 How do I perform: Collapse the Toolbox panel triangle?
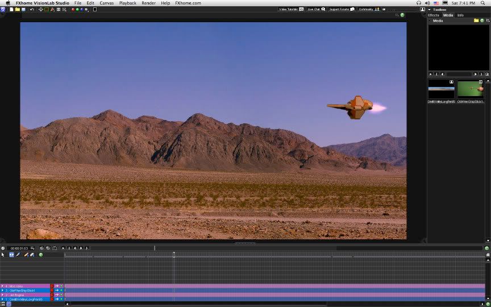[x=429, y=10]
